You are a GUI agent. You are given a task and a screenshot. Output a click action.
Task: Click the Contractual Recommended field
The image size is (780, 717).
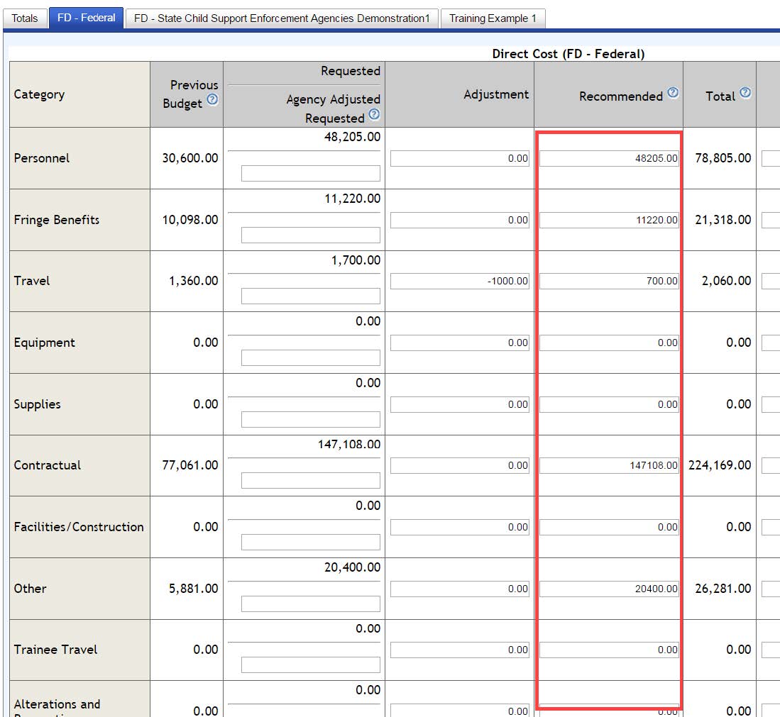609,466
